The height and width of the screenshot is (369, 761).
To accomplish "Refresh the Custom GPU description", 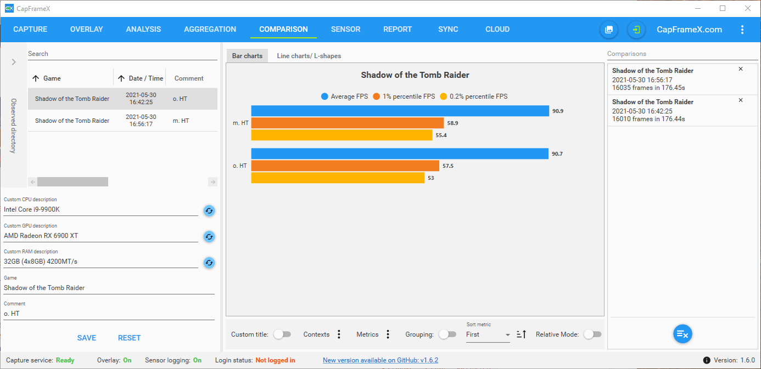I will click(209, 236).
